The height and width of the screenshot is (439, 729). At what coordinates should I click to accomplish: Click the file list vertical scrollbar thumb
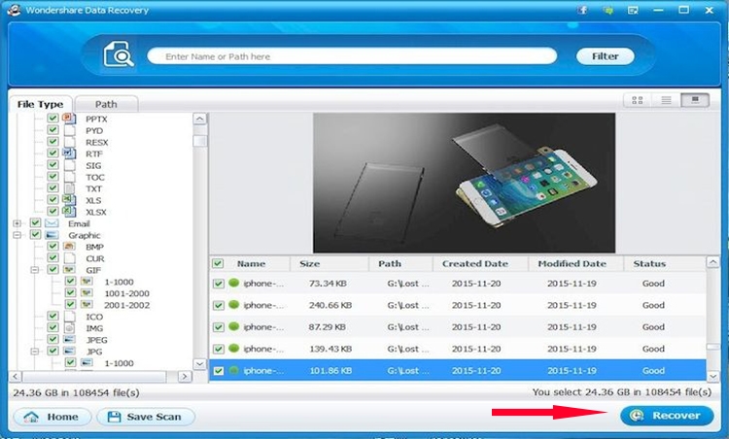(x=712, y=347)
